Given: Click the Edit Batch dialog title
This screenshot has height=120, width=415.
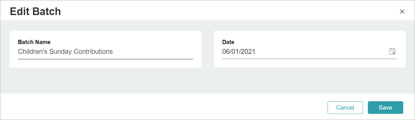Looking at the screenshot, I should coord(35,12).
